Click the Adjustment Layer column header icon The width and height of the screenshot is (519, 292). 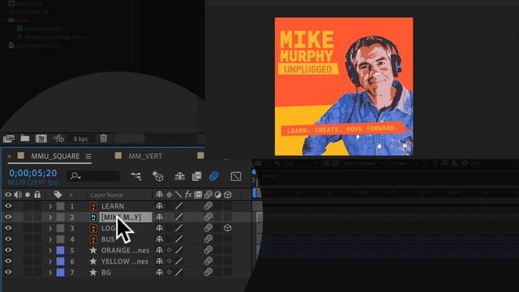click(x=217, y=195)
